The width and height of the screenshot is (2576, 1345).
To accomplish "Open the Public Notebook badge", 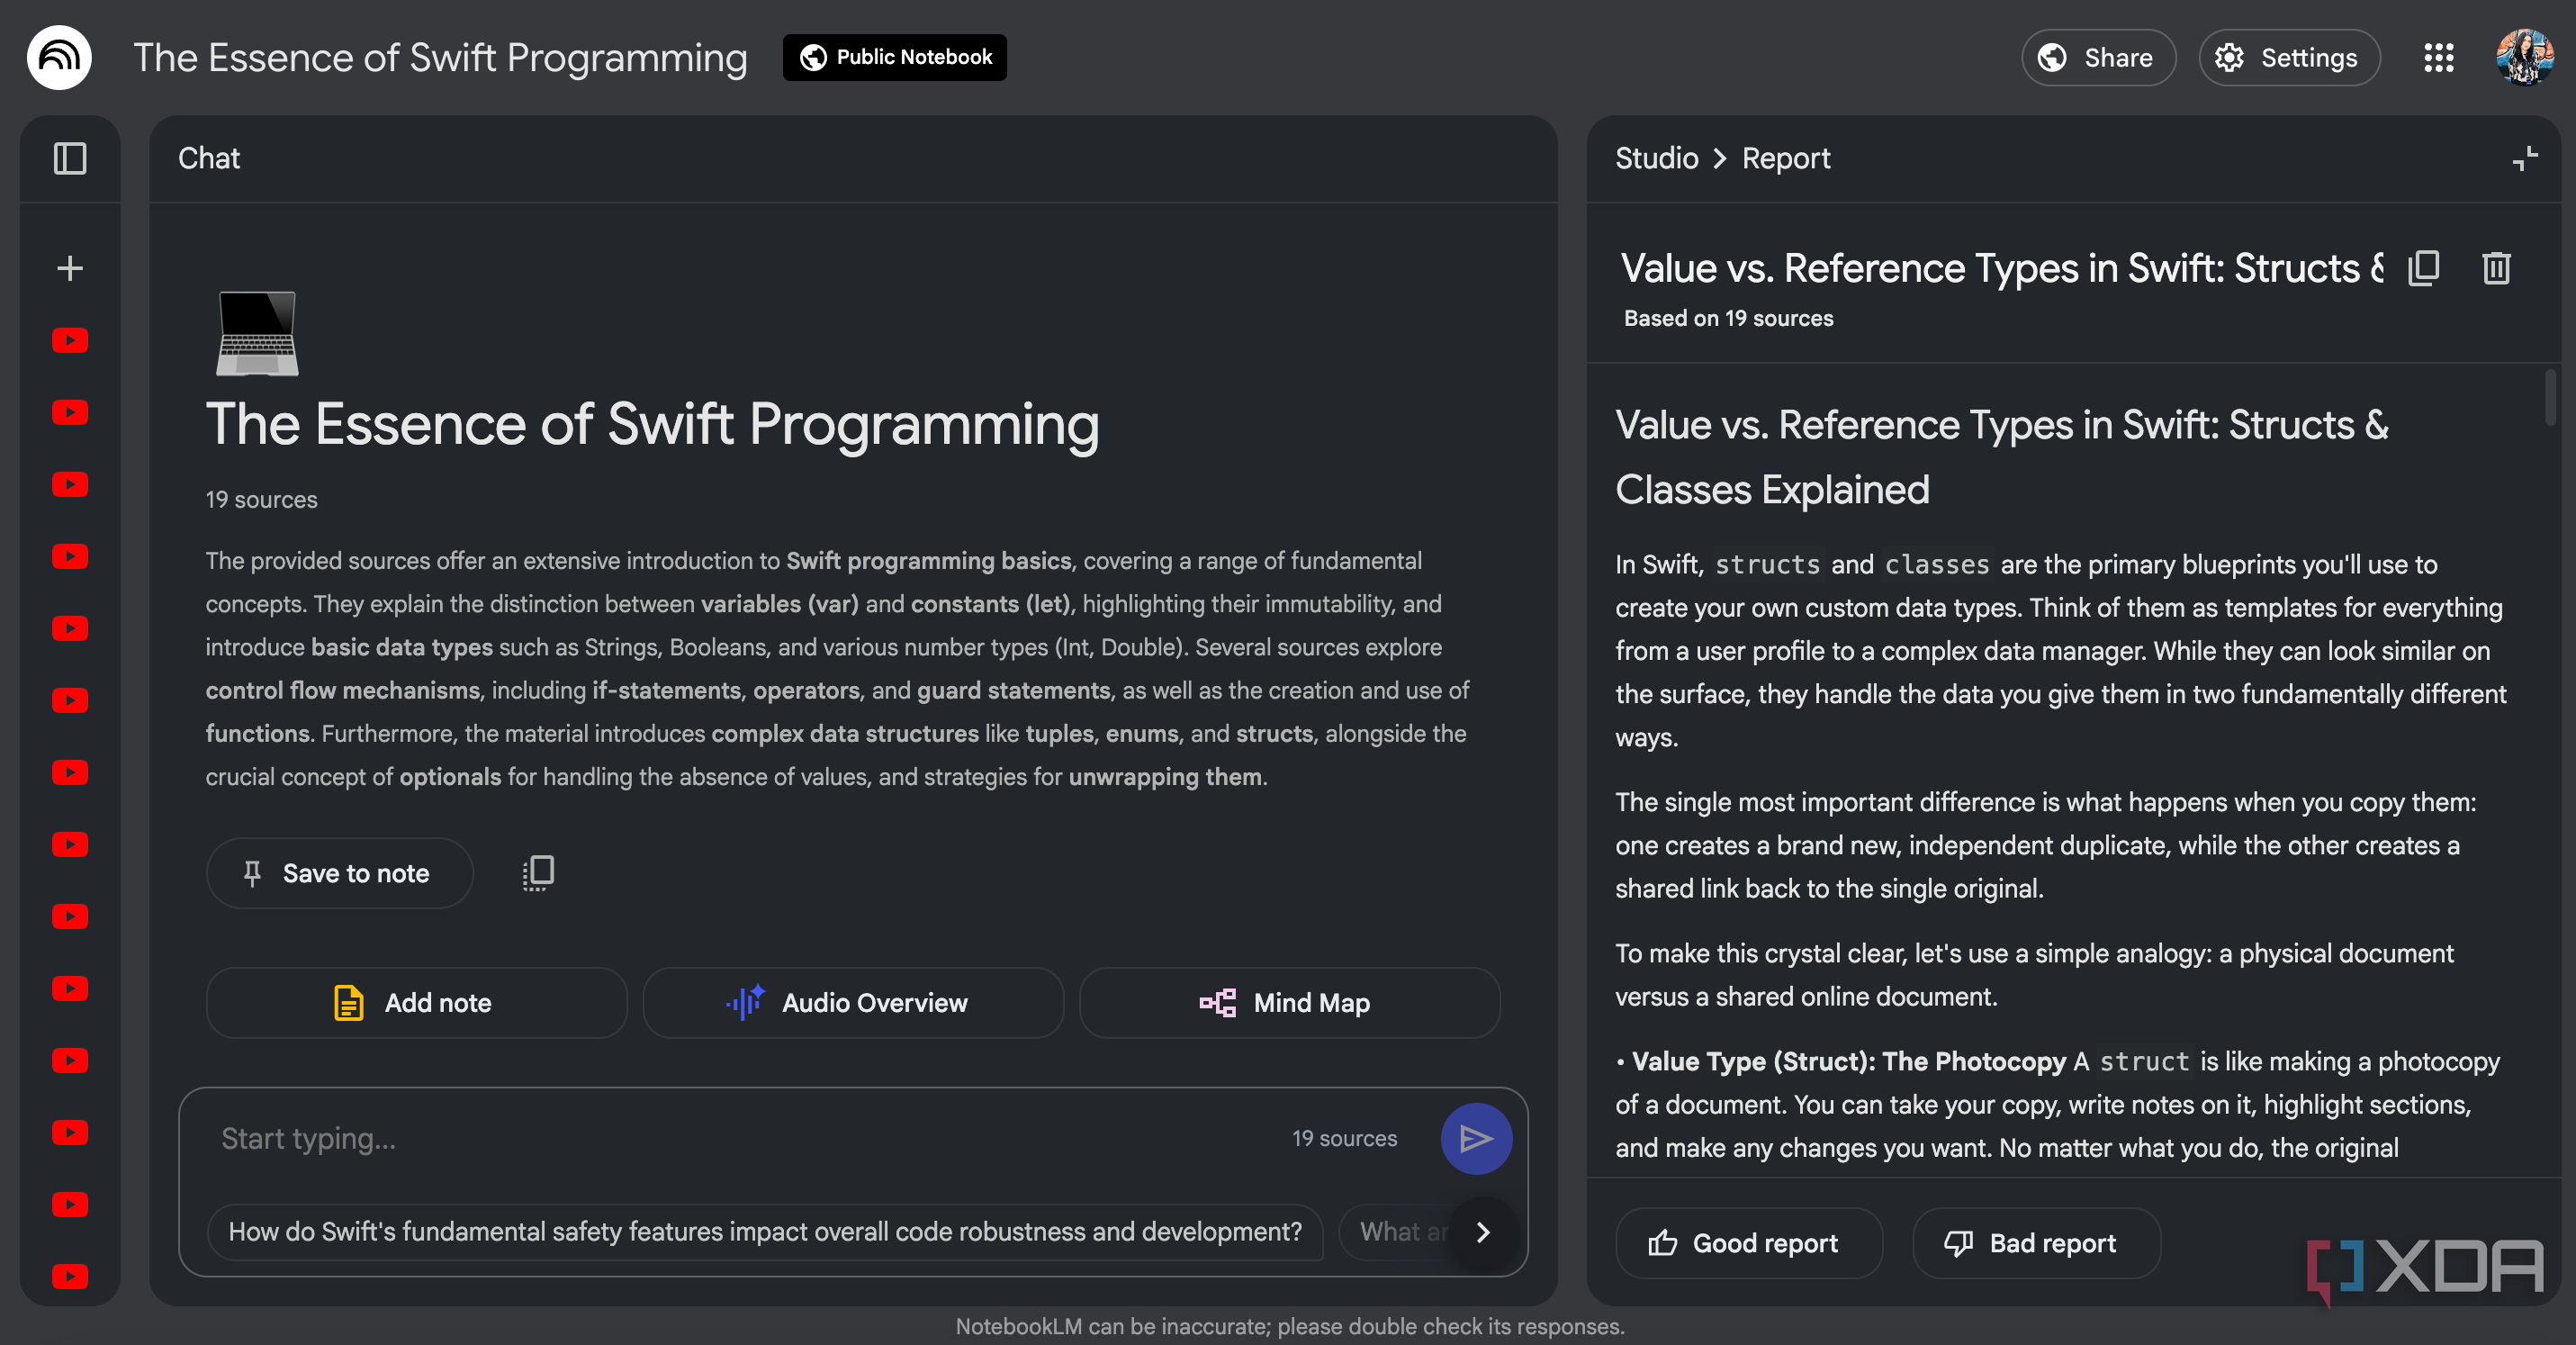I will point(895,57).
